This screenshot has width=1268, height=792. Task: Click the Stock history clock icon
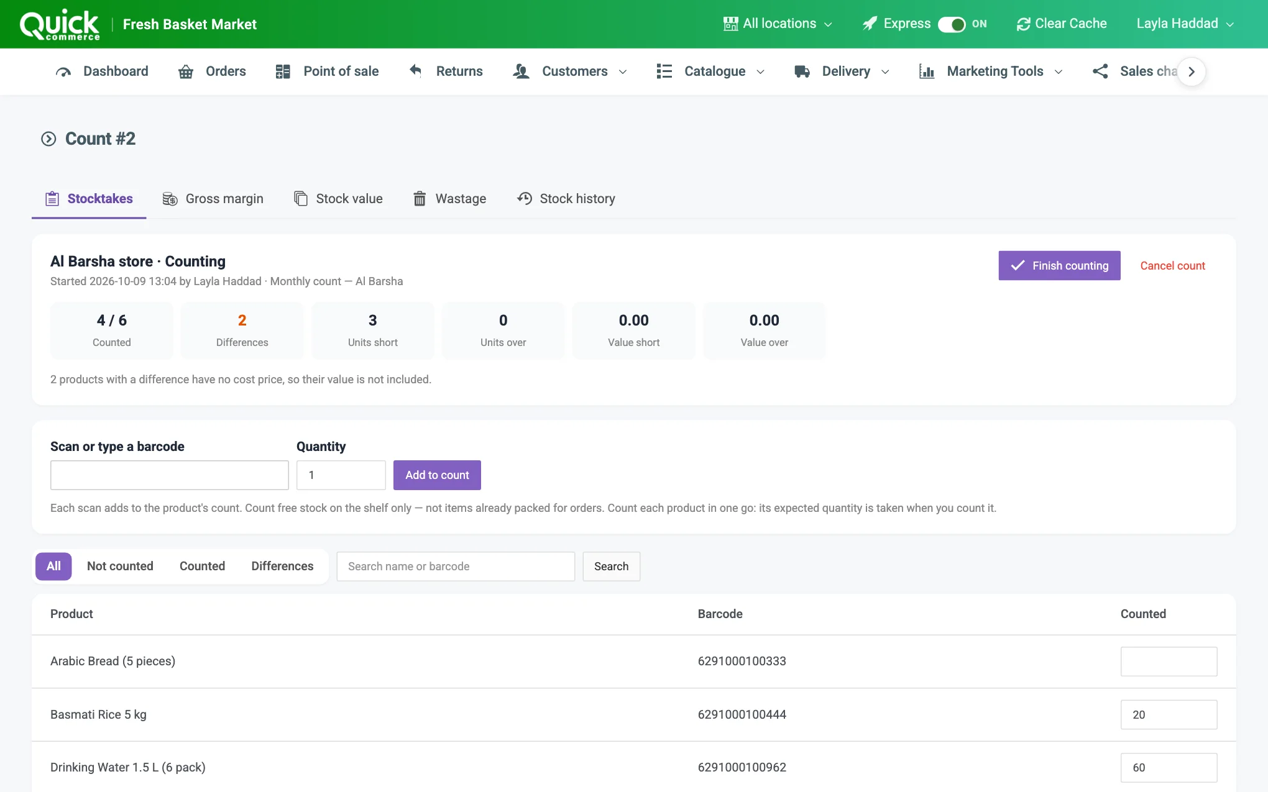pyautogui.click(x=525, y=199)
